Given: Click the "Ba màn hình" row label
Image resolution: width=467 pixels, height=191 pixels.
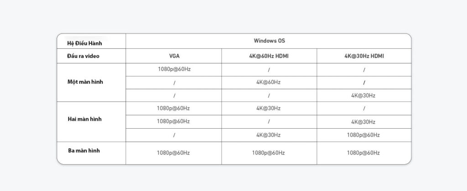Looking at the screenshot, I should (x=83, y=151).
